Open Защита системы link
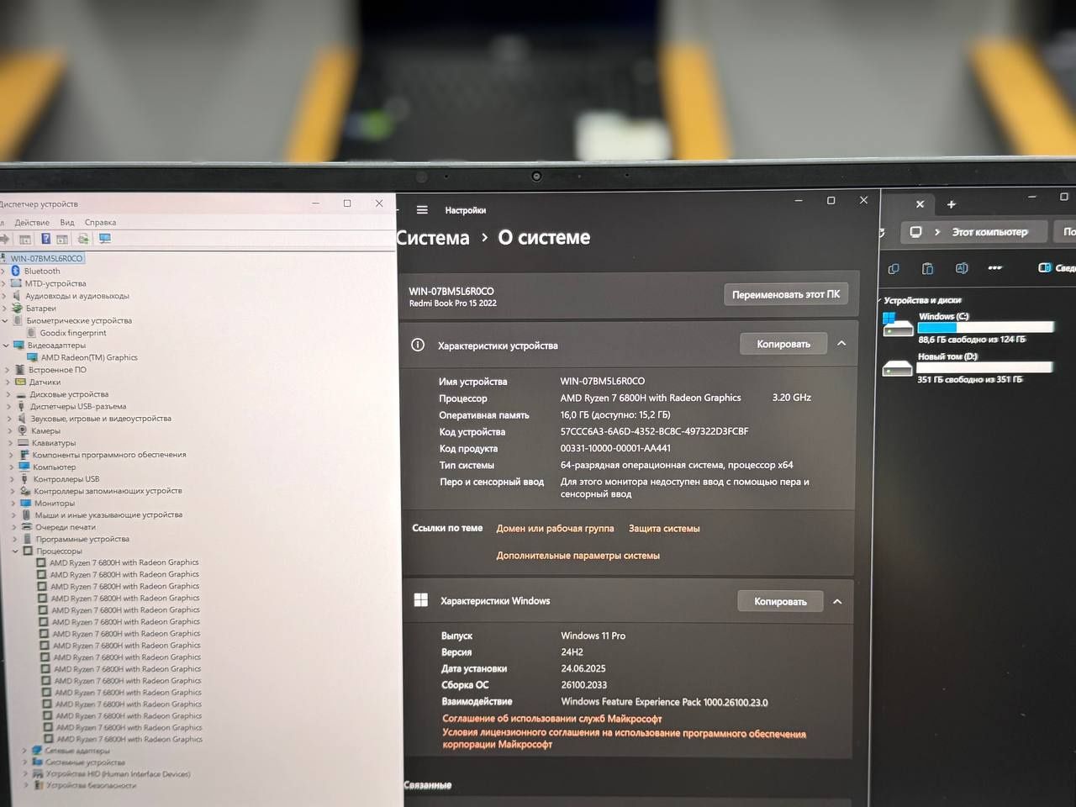1076x807 pixels. [664, 529]
